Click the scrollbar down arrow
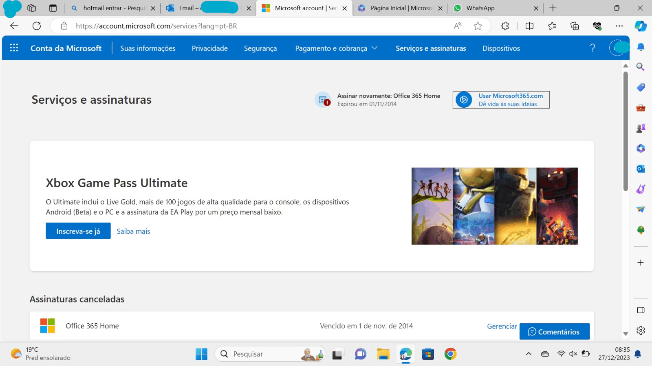The image size is (652, 366). pyautogui.click(x=626, y=333)
